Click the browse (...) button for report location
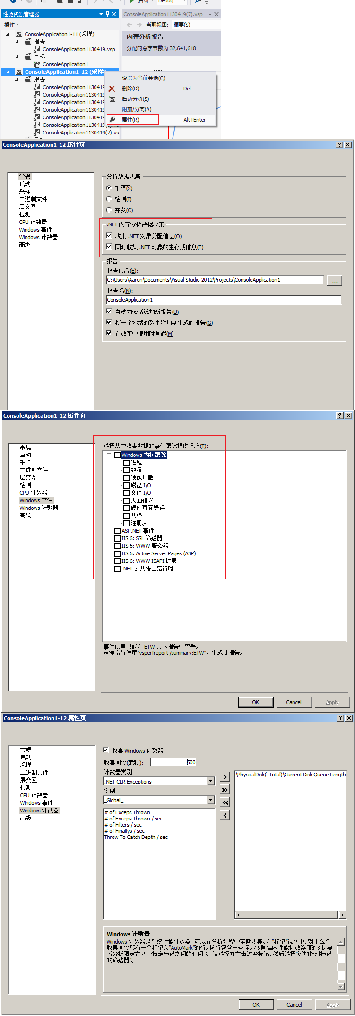355x1016 pixels. click(335, 280)
